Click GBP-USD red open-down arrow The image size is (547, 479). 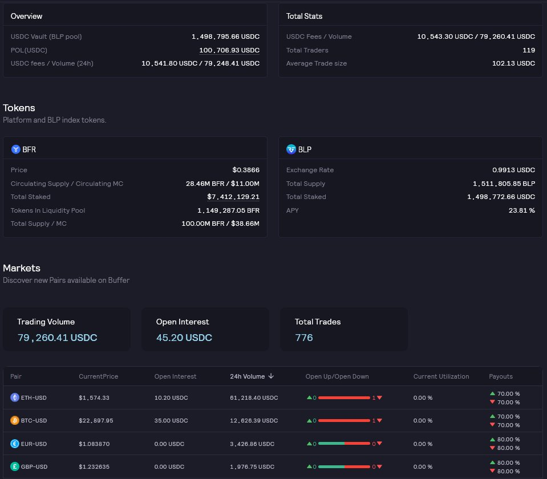click(x=379, y=466)
